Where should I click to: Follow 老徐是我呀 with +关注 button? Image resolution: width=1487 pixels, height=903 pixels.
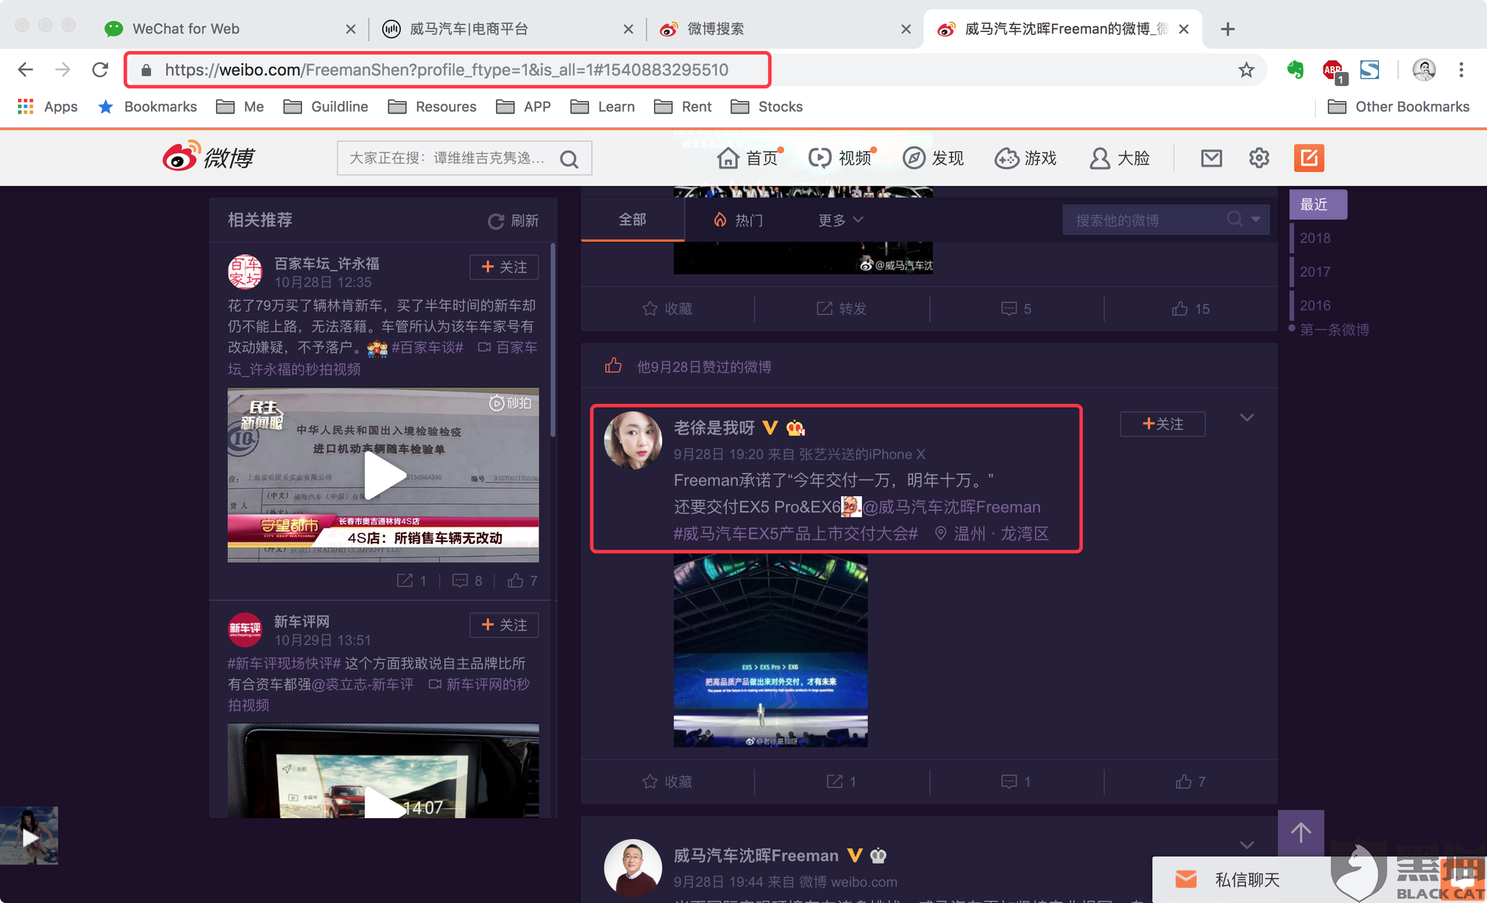(1162, 424)
